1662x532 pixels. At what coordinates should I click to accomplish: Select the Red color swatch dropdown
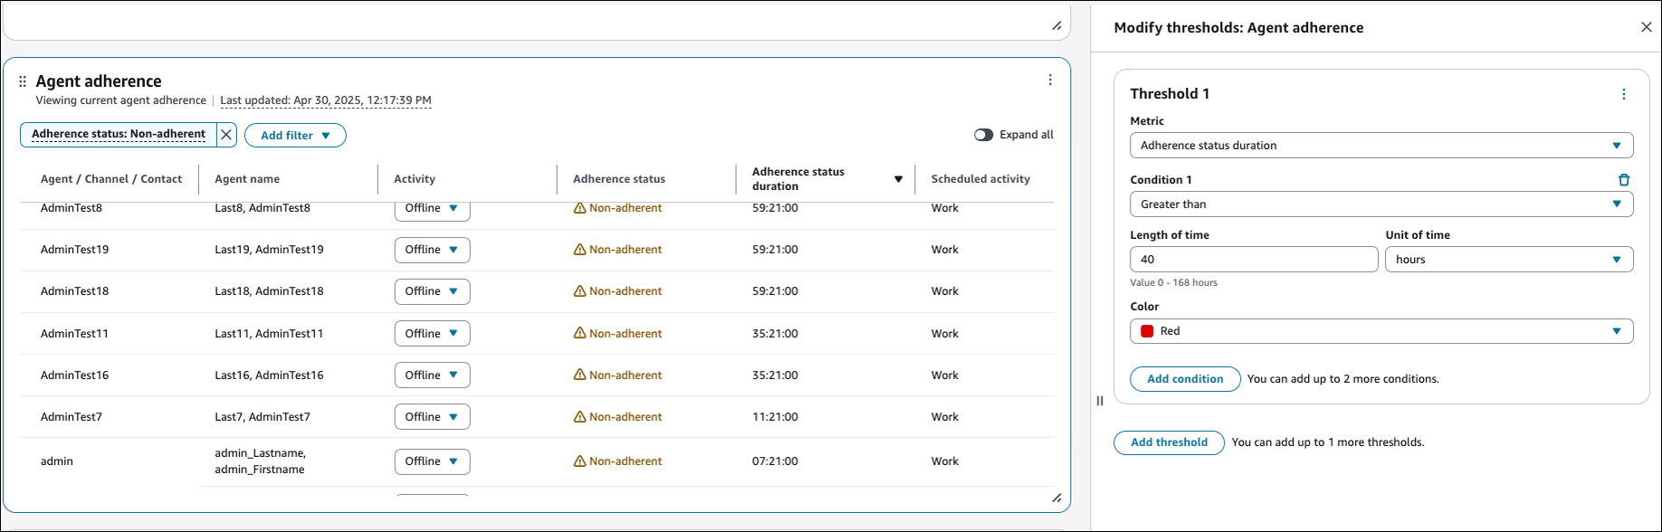(x=1380, y=331)
